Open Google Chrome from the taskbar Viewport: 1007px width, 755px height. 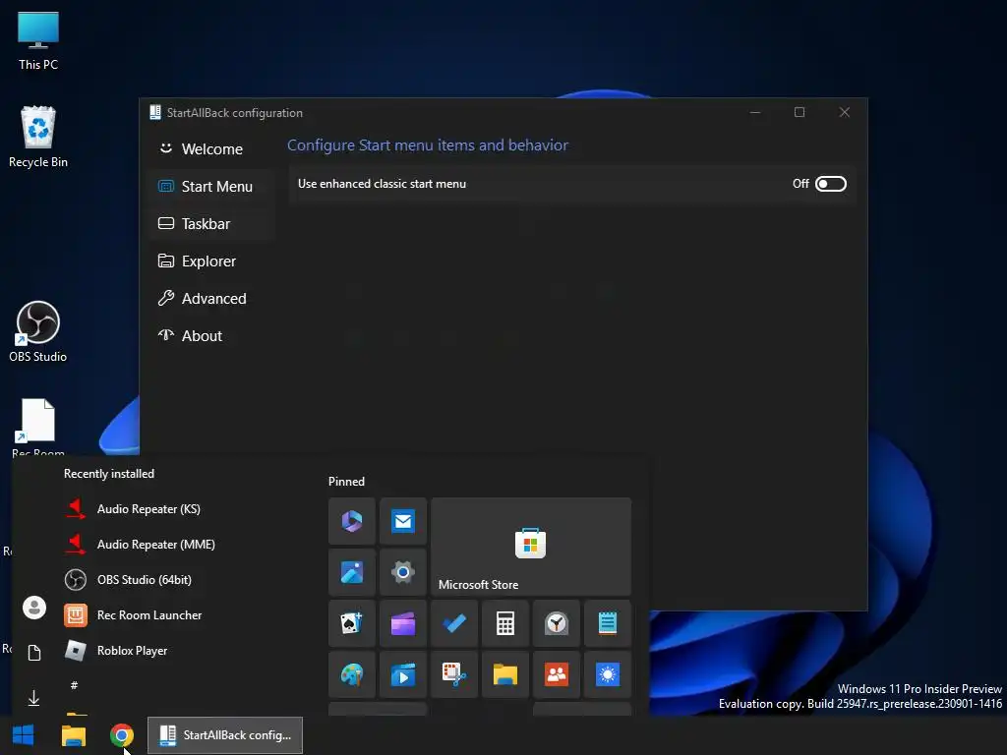pos(122,735)
